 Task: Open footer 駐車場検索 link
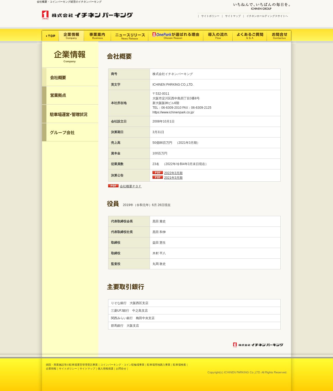click(179, 365)
